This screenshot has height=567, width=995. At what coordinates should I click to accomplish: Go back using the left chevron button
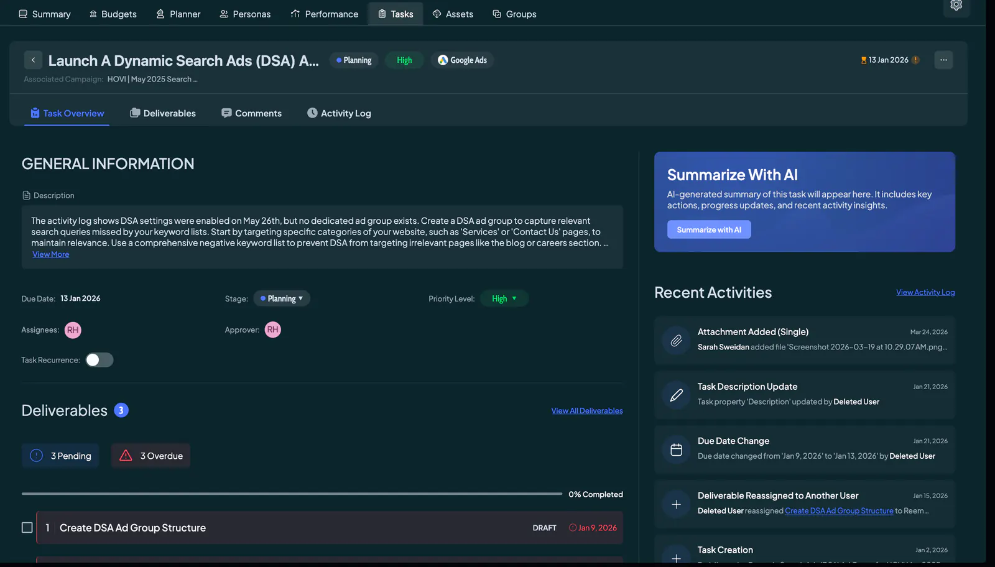(33, 60)
